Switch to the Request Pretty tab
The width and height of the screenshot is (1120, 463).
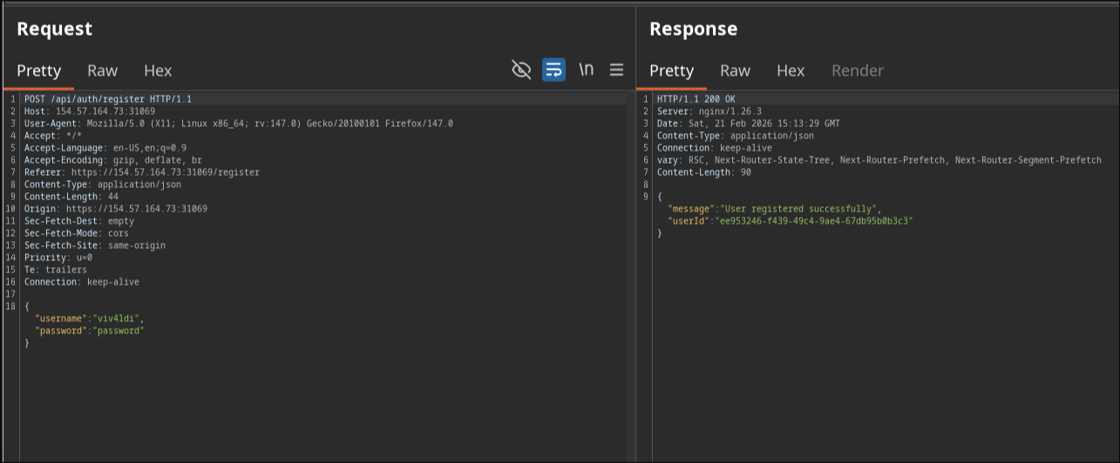click(x=38, y=70)
